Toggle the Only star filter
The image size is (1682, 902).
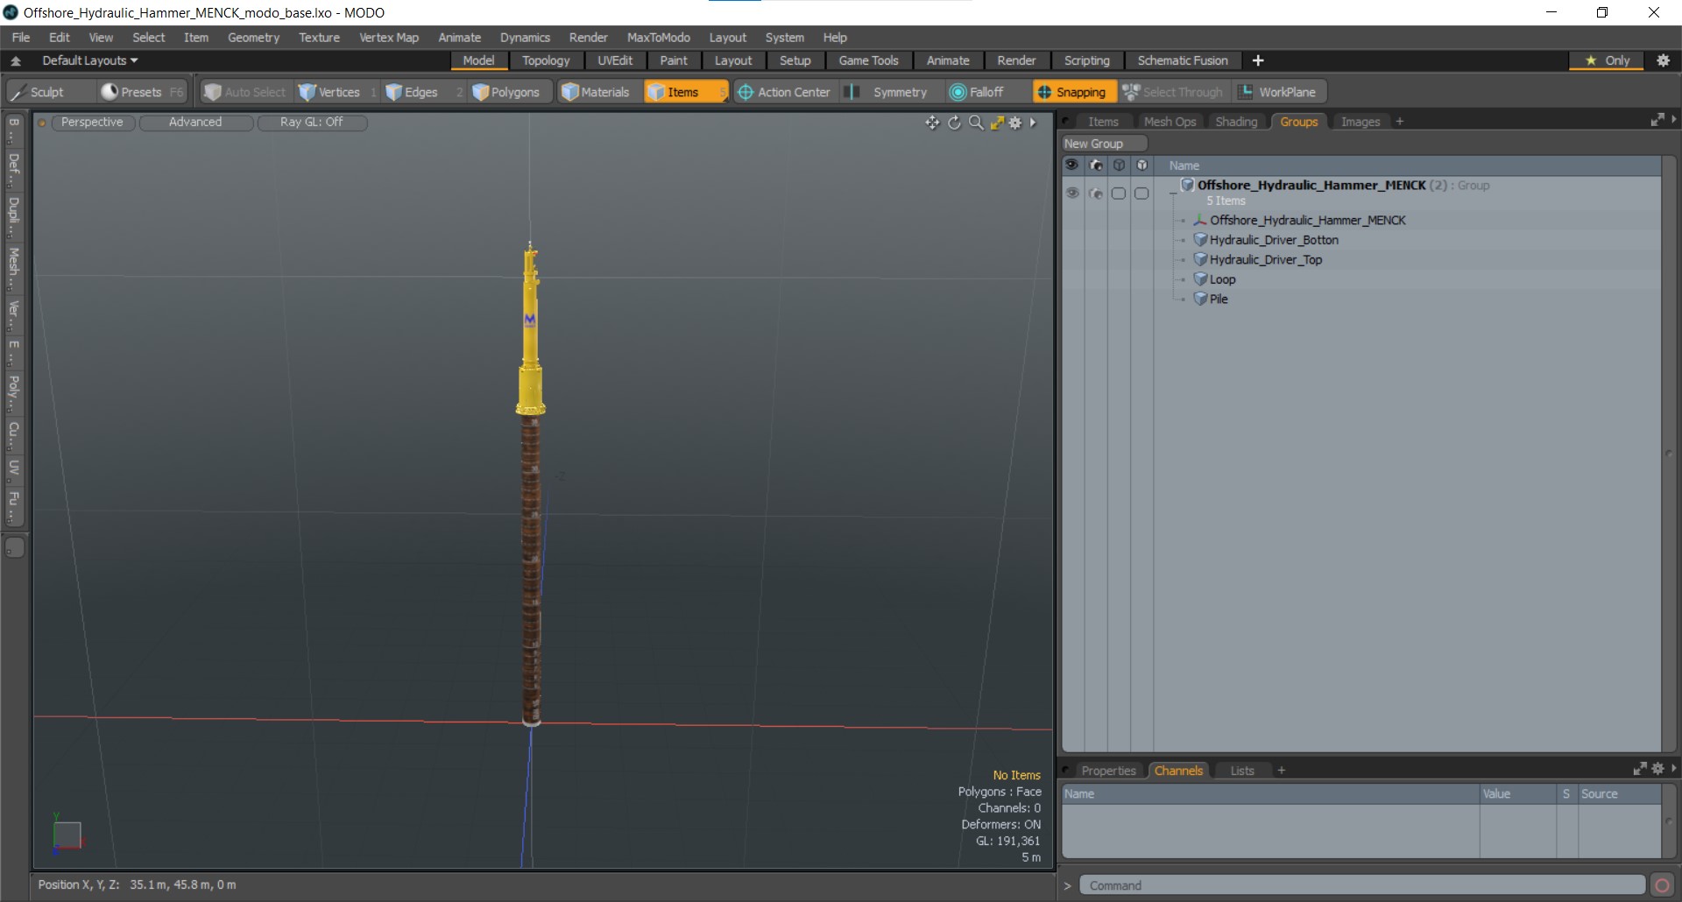[1608, 60]
